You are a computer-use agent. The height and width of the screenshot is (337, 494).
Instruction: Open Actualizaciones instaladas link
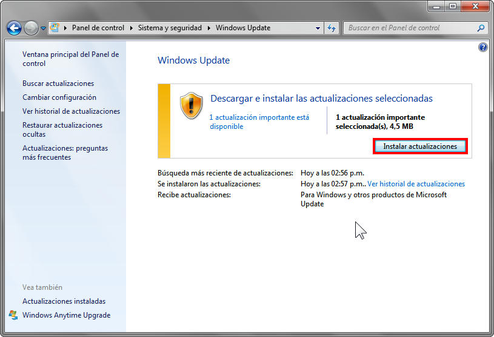(x=64, y=301)
